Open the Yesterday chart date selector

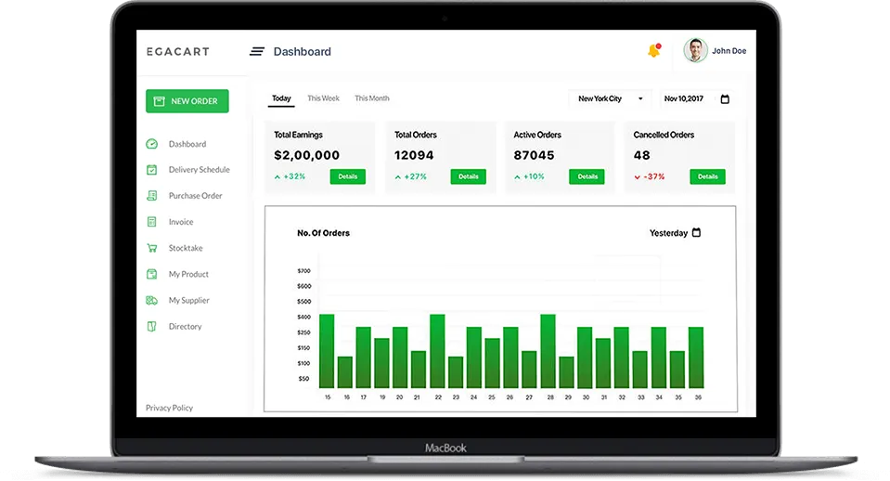coord(675,233)
